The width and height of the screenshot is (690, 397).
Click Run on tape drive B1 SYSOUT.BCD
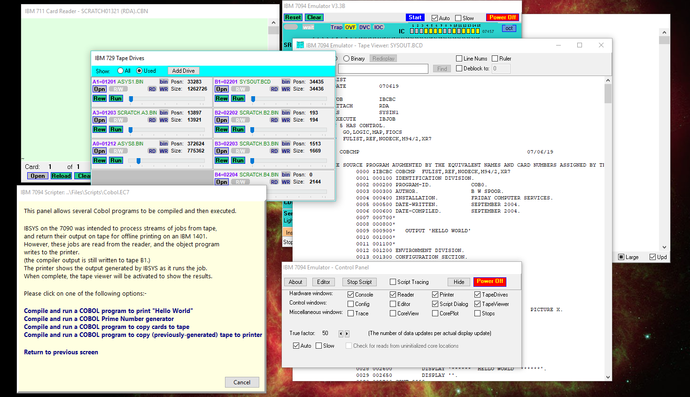238,99
